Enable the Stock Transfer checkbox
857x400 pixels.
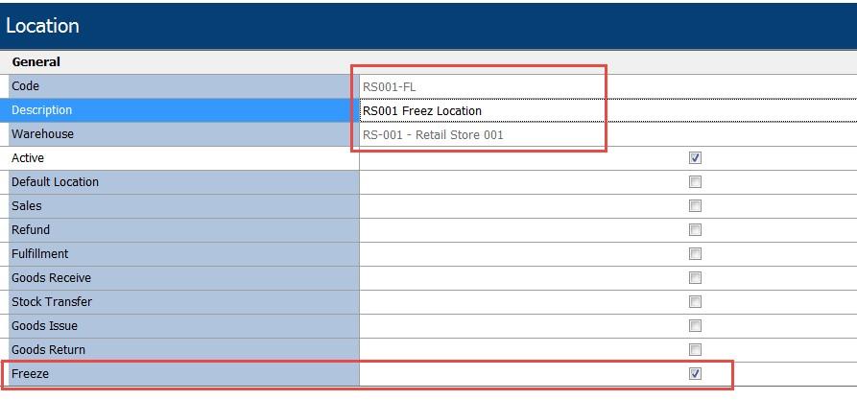click(x=695, y=301)
